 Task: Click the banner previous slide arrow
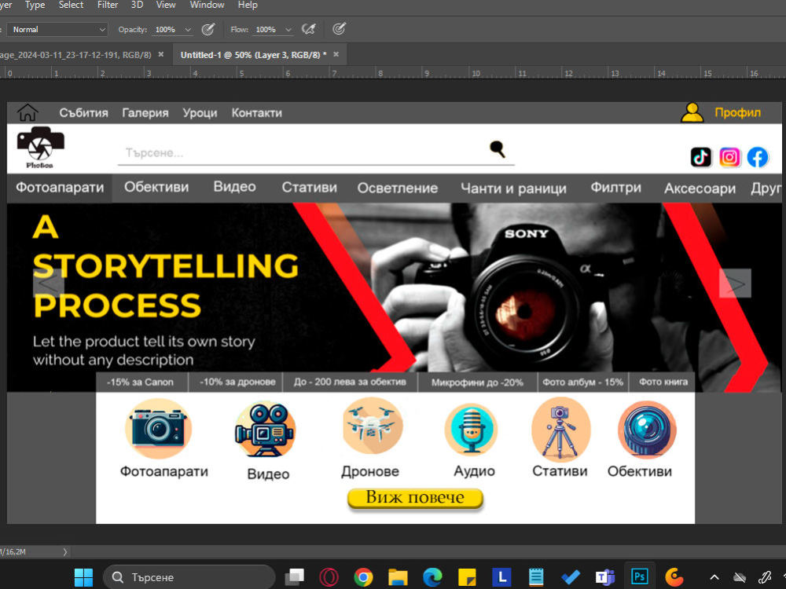(49, 284)
